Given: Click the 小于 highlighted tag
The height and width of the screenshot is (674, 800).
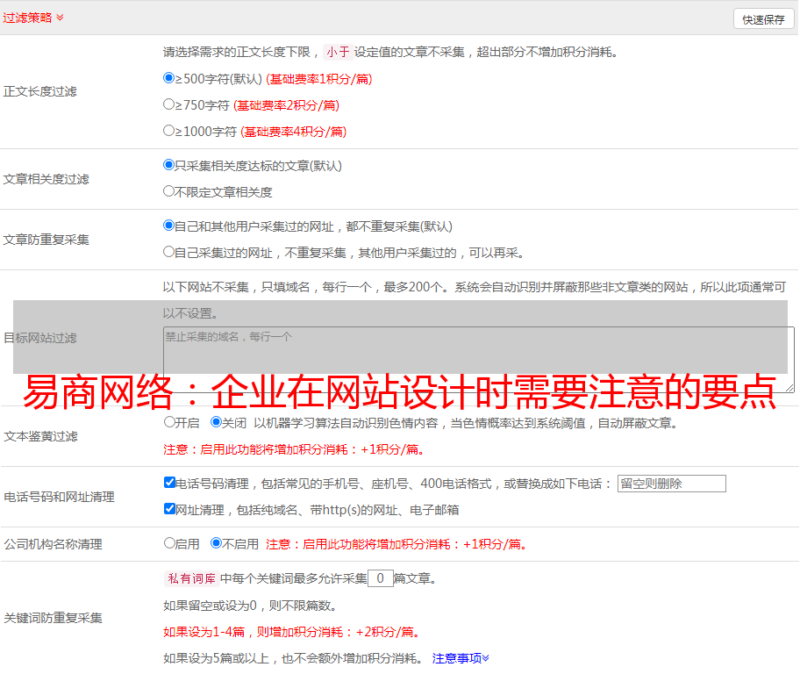Looking at the screenshot, I should [x=338, y=52].
